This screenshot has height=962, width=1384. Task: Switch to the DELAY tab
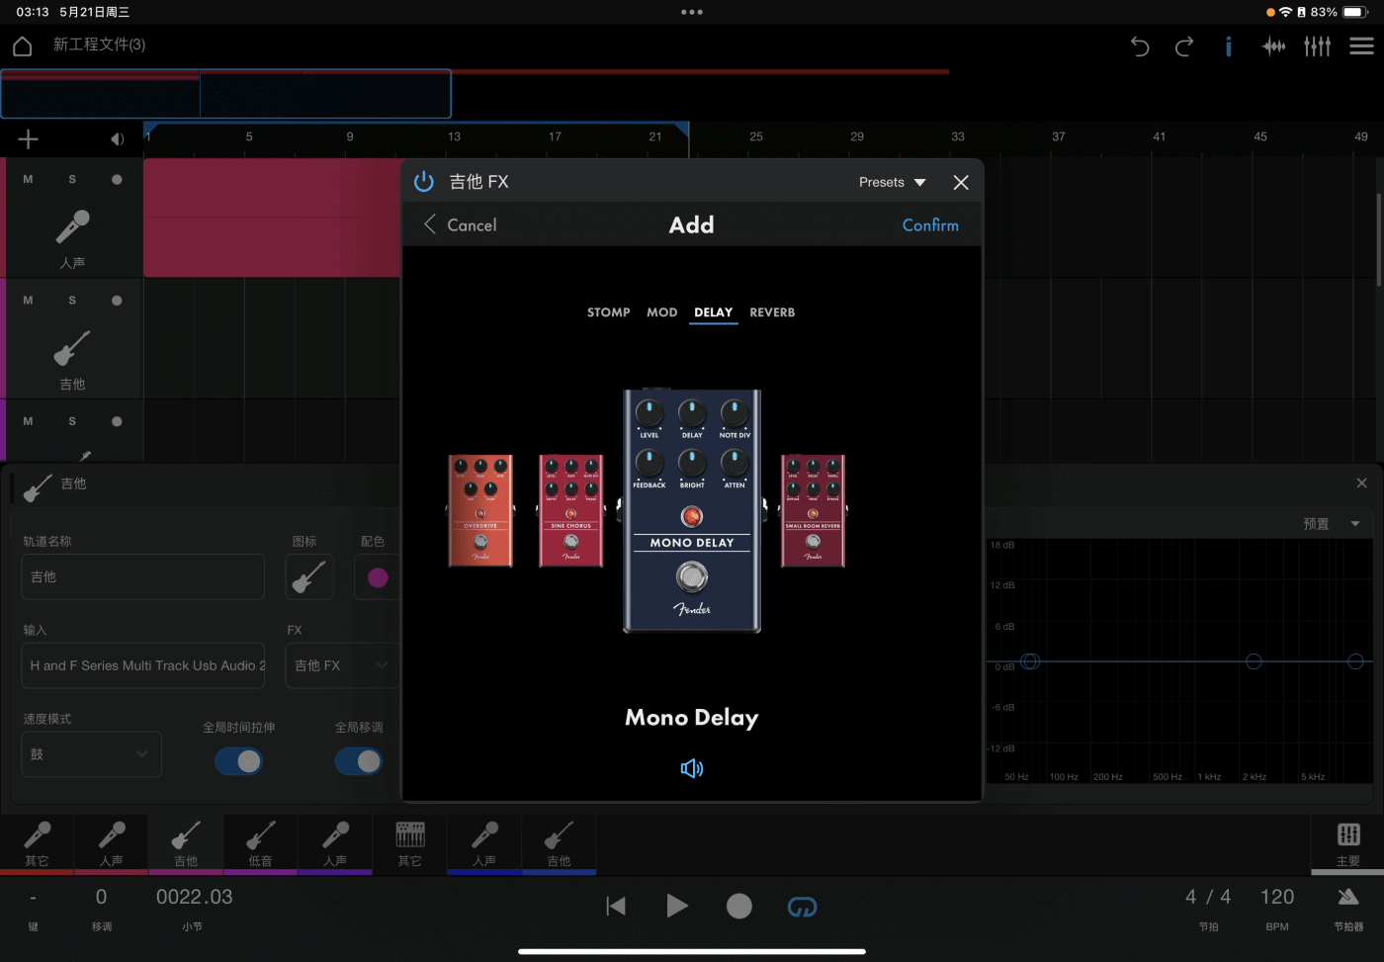[x=713, y=312]
